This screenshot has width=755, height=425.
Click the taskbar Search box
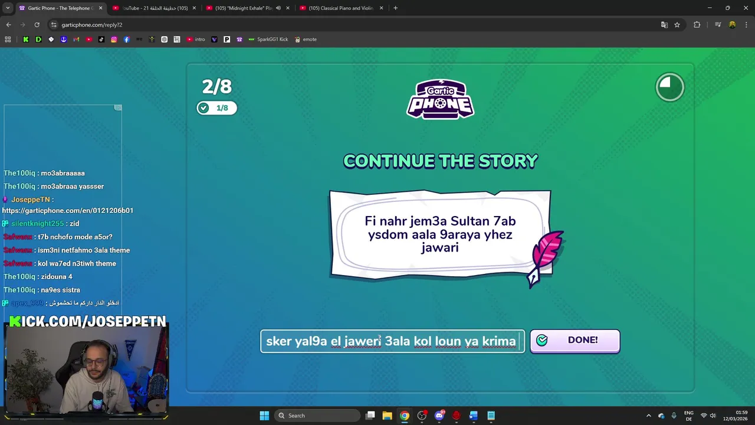(317, 416)
